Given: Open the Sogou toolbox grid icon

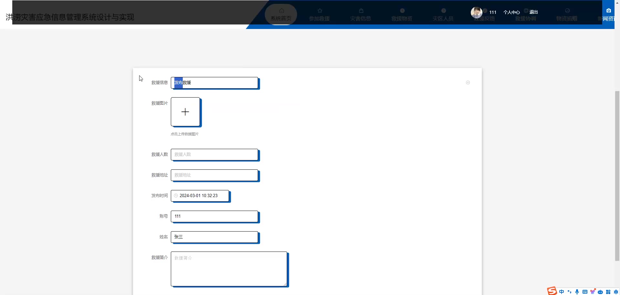Looking at the screenshot, I should click(608, 292).
